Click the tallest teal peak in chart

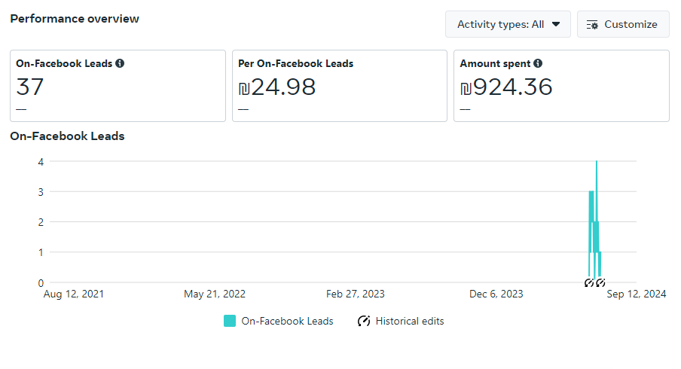pyautogui.click(x=597, y=162)
